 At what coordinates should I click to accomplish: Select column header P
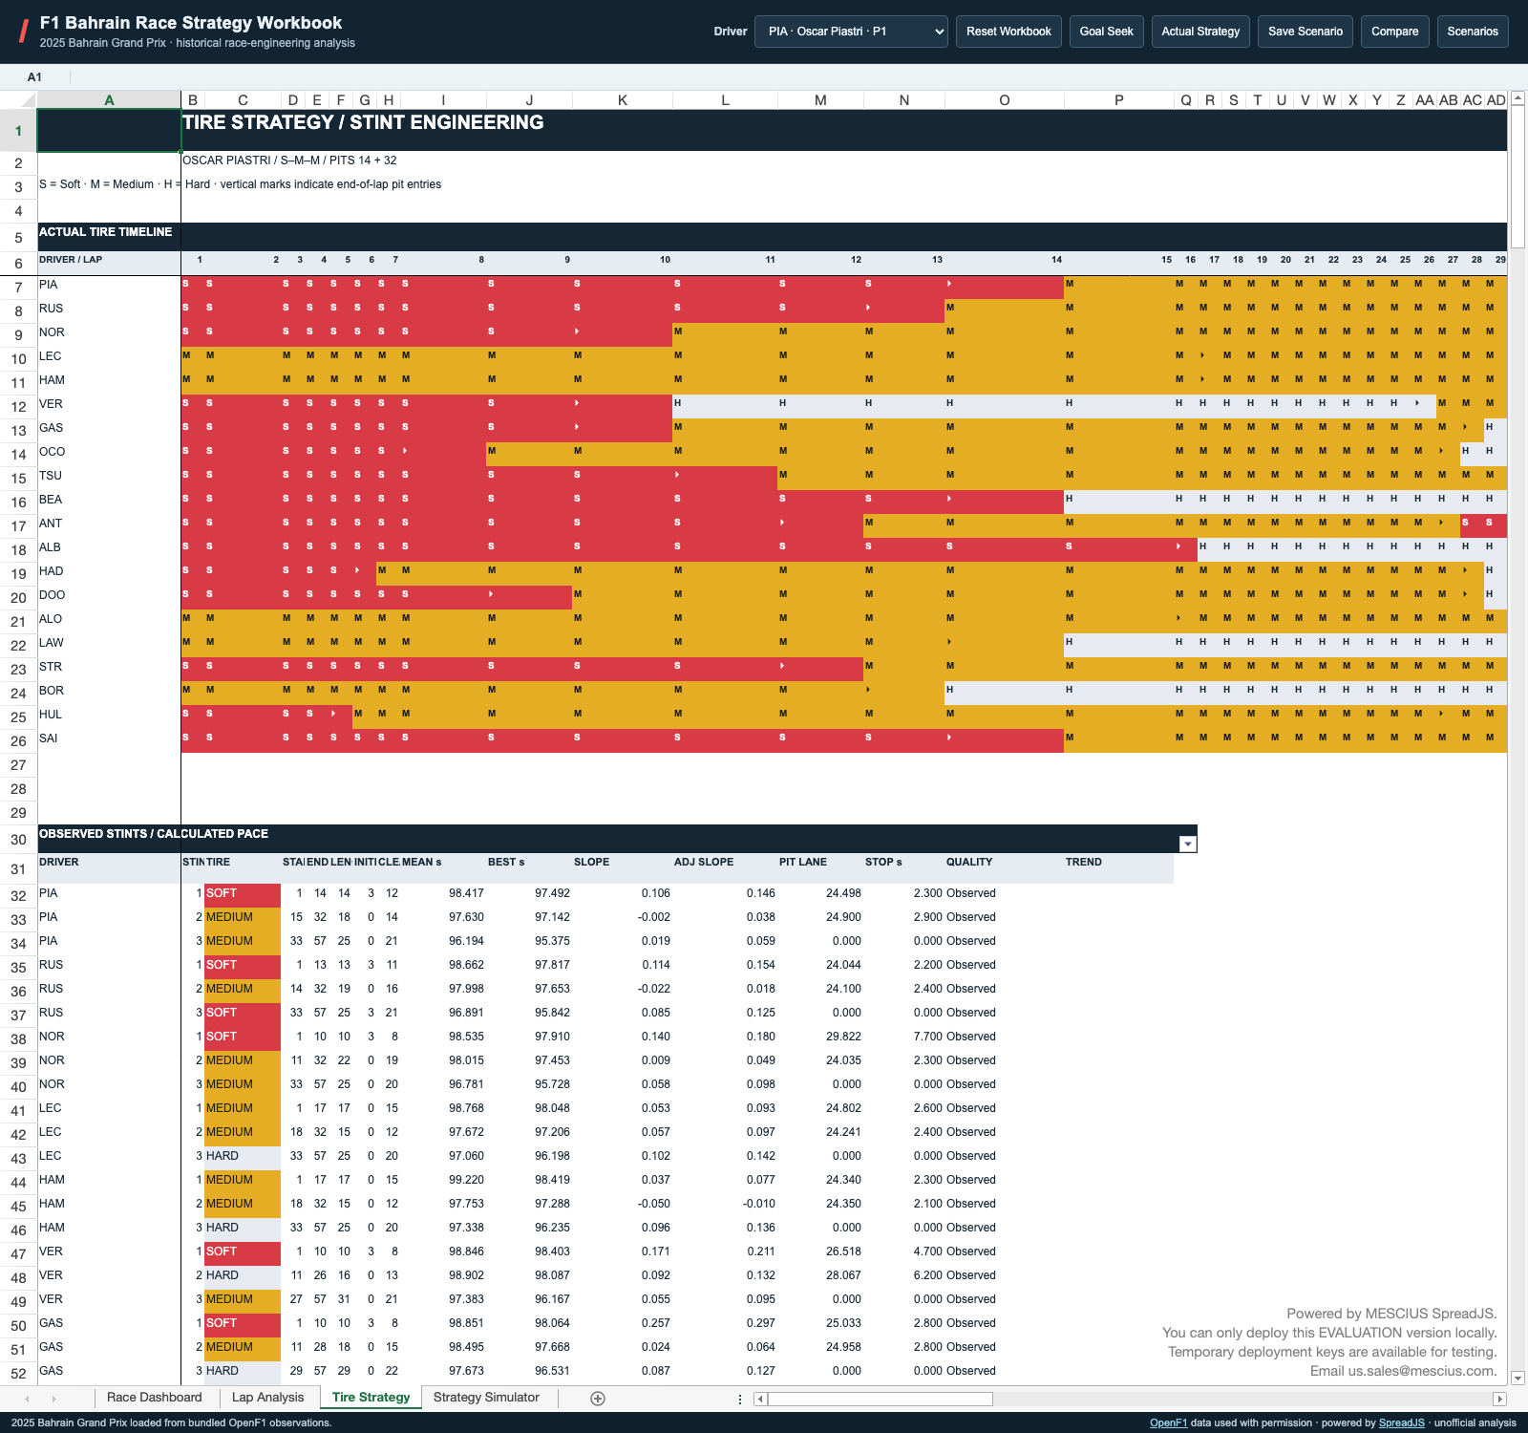(x=1119, y=100)
